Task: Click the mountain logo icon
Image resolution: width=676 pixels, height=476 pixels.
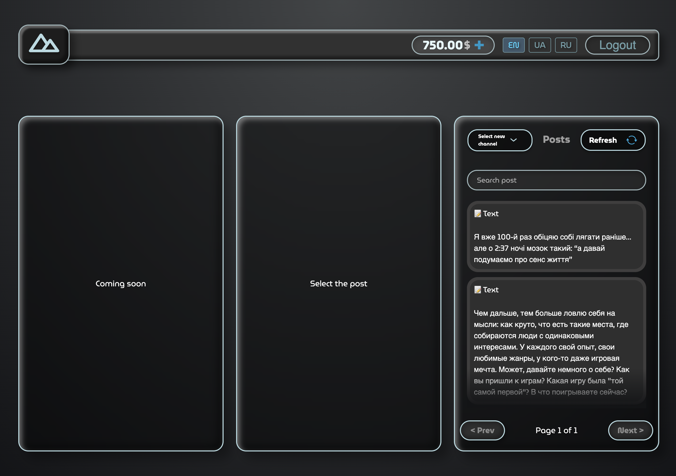Action: tap(44, 45)
